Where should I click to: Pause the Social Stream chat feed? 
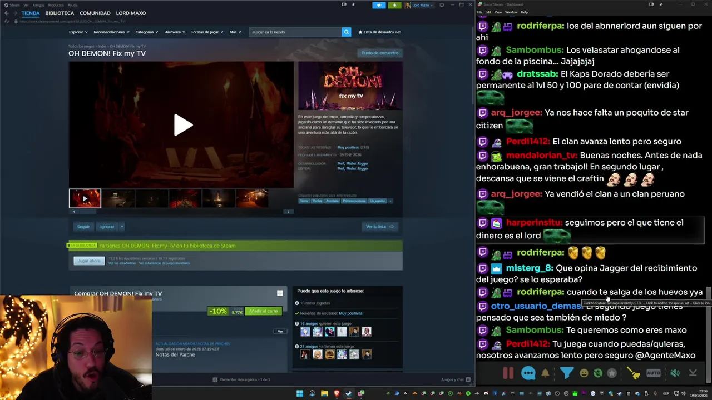(x=508, y=373)
